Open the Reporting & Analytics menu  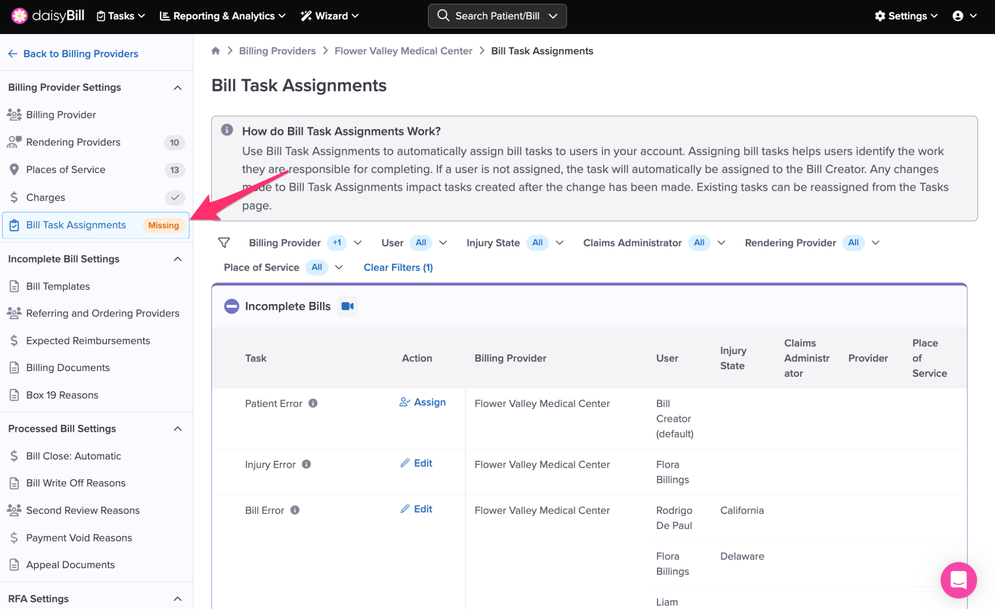point(223,16)
